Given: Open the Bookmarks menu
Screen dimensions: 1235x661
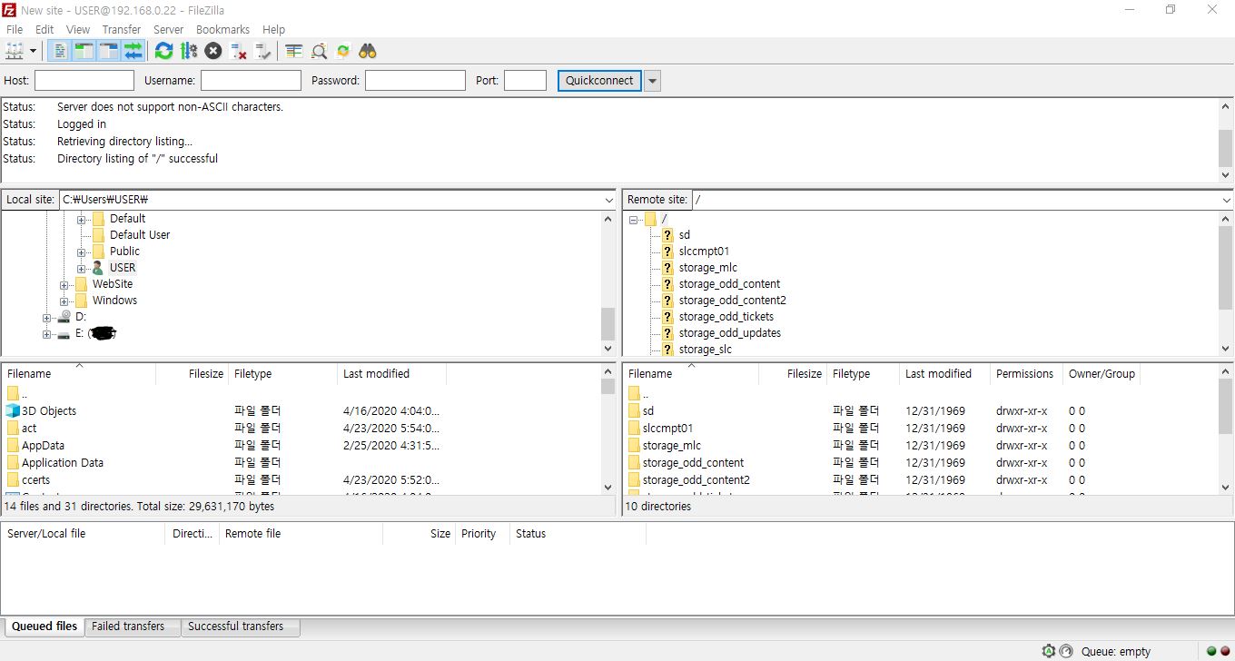Looking at the screenshot, I should tap(222, 29).
